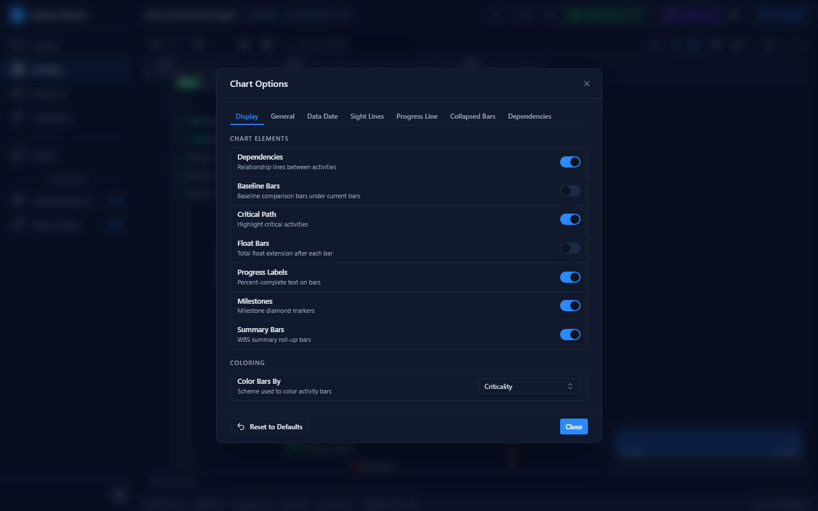Switch off the Milestones toggle

point(570,305)
